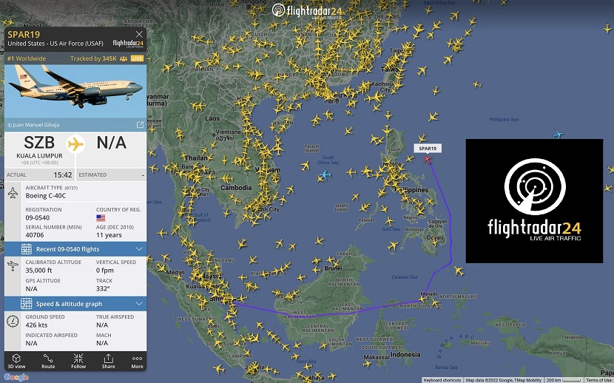Screen dimensions: 614x383
Task: Click the altitude icon in the panel
Action: (x=13, y=266)
